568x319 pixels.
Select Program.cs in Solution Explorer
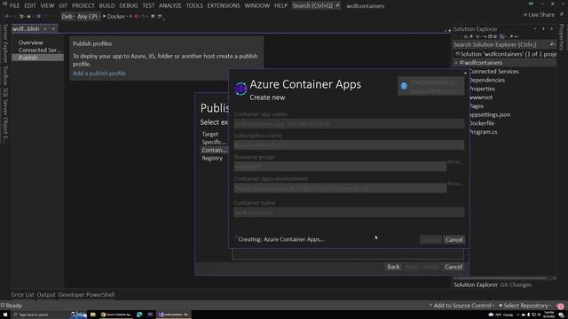coord(483,132)
